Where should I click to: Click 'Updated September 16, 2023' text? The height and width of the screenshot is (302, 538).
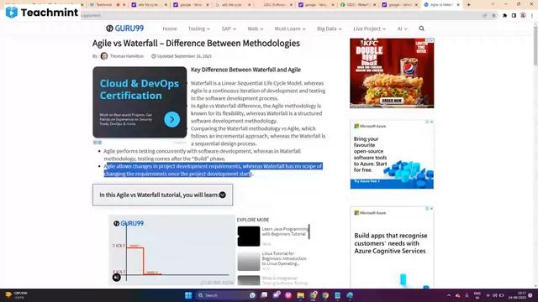[184, 56]
